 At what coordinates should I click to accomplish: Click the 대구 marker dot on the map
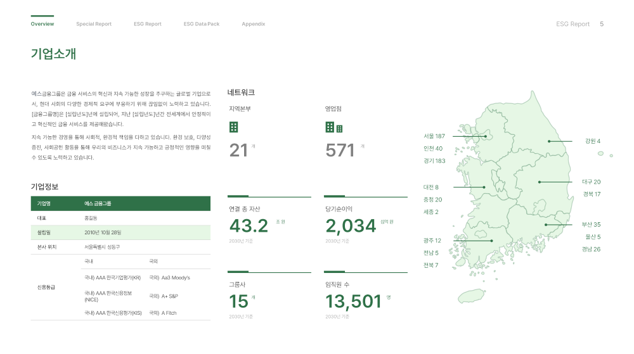[x=540, y=182]
